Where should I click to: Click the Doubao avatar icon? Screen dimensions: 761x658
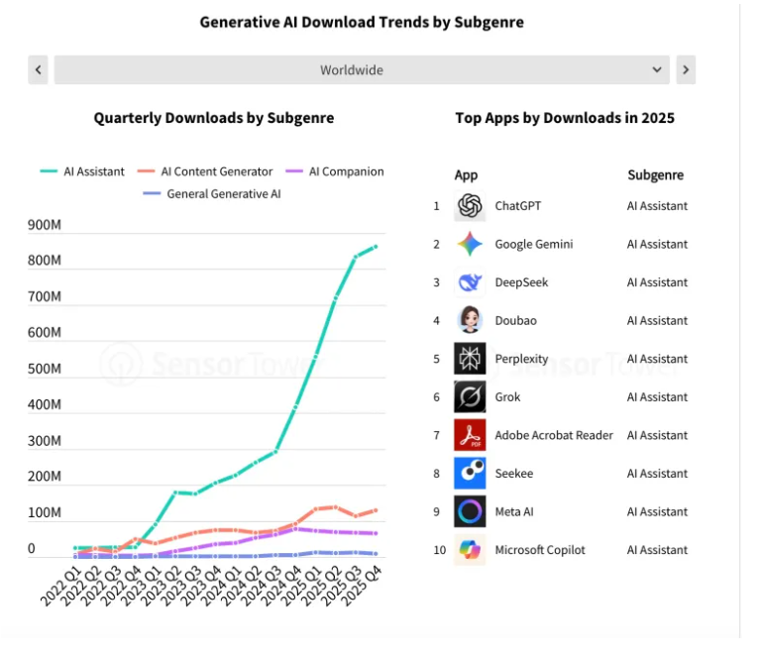470,321
